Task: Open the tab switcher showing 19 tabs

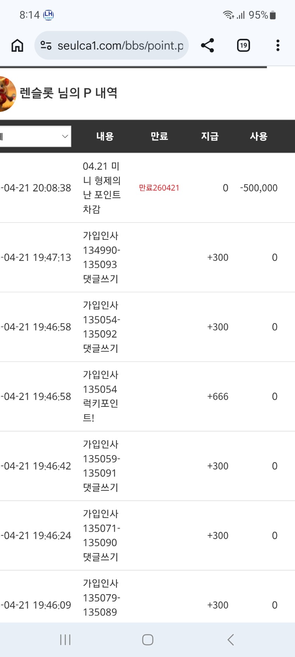Action: pos(243,45)
